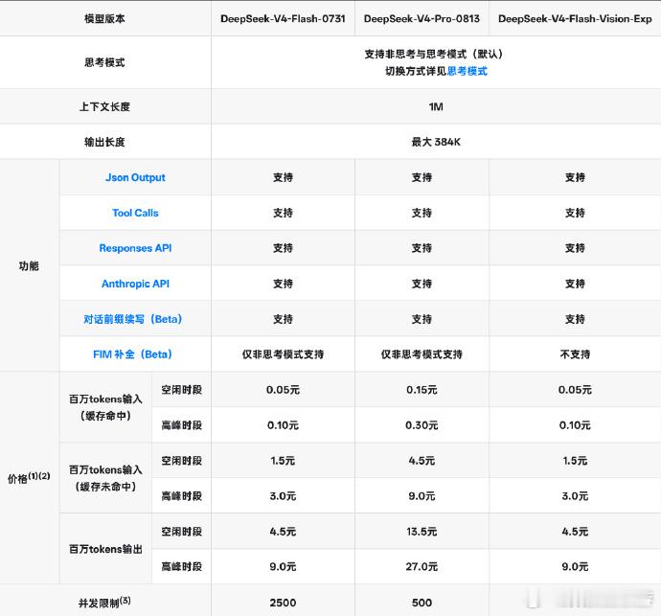Image resolution: width=661 pixels, height=616 pixels.
Task: Click 空闲时段 in the 缓存未命中 group
Action: 182,461
